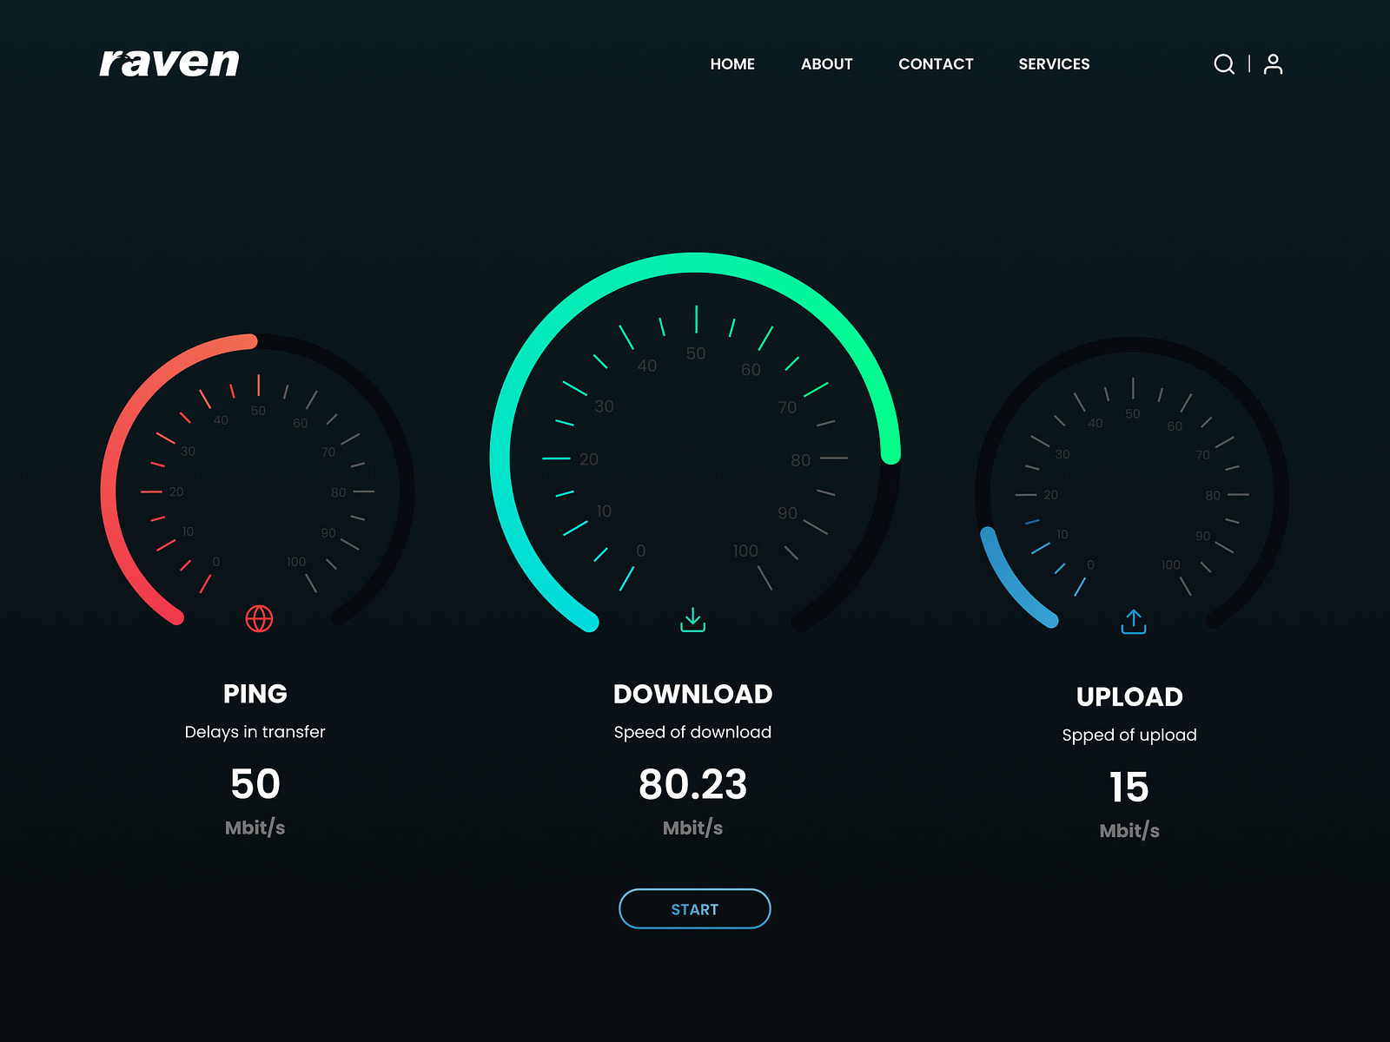Select the ABOUT navigation item
The width and height of the screenshot is (1390, 1042).
(826, 63)
